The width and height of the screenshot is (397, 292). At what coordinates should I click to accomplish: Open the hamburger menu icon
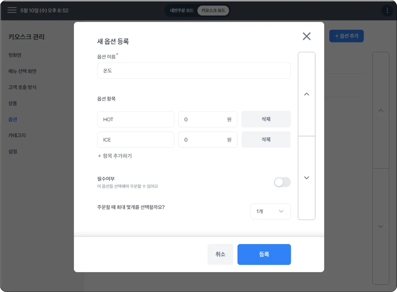coord(12,10)
